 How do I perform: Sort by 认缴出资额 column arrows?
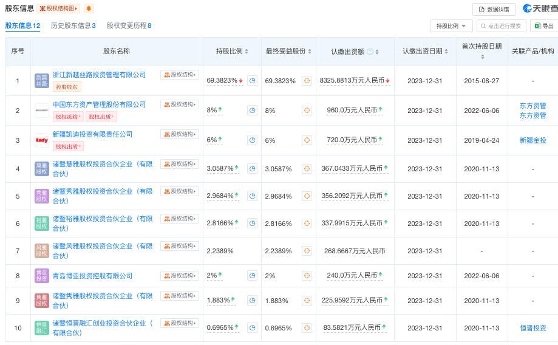377,52
